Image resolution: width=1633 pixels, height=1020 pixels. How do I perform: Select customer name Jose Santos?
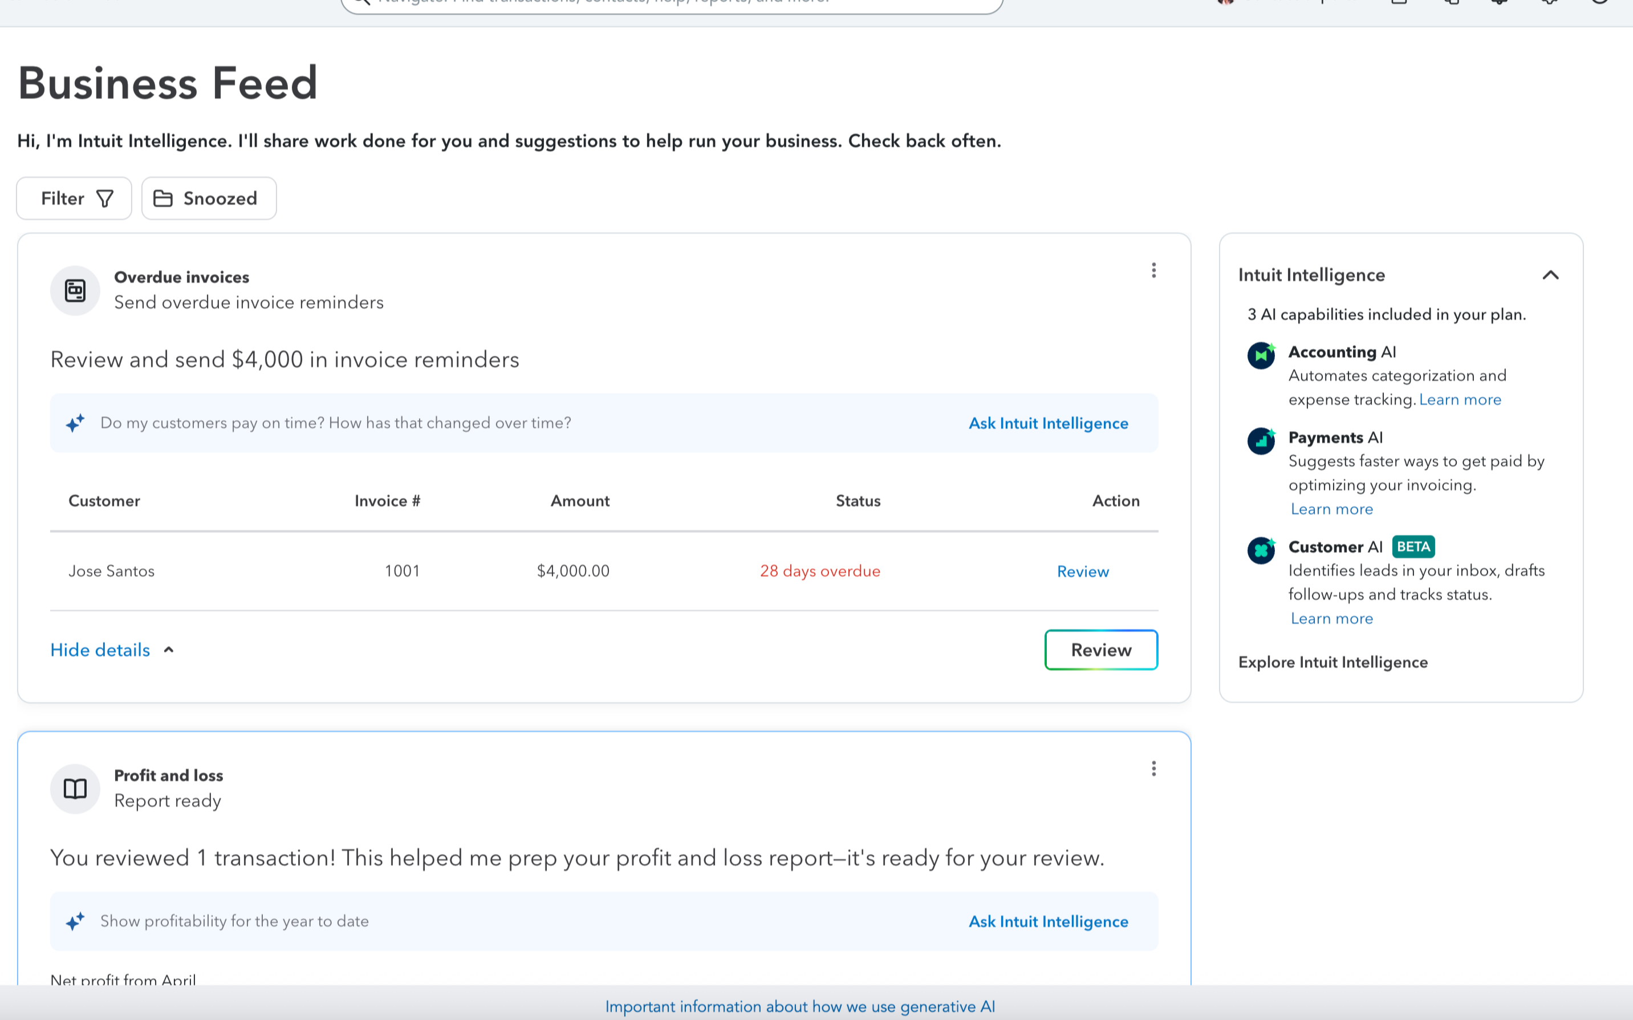tap(111, 571)
